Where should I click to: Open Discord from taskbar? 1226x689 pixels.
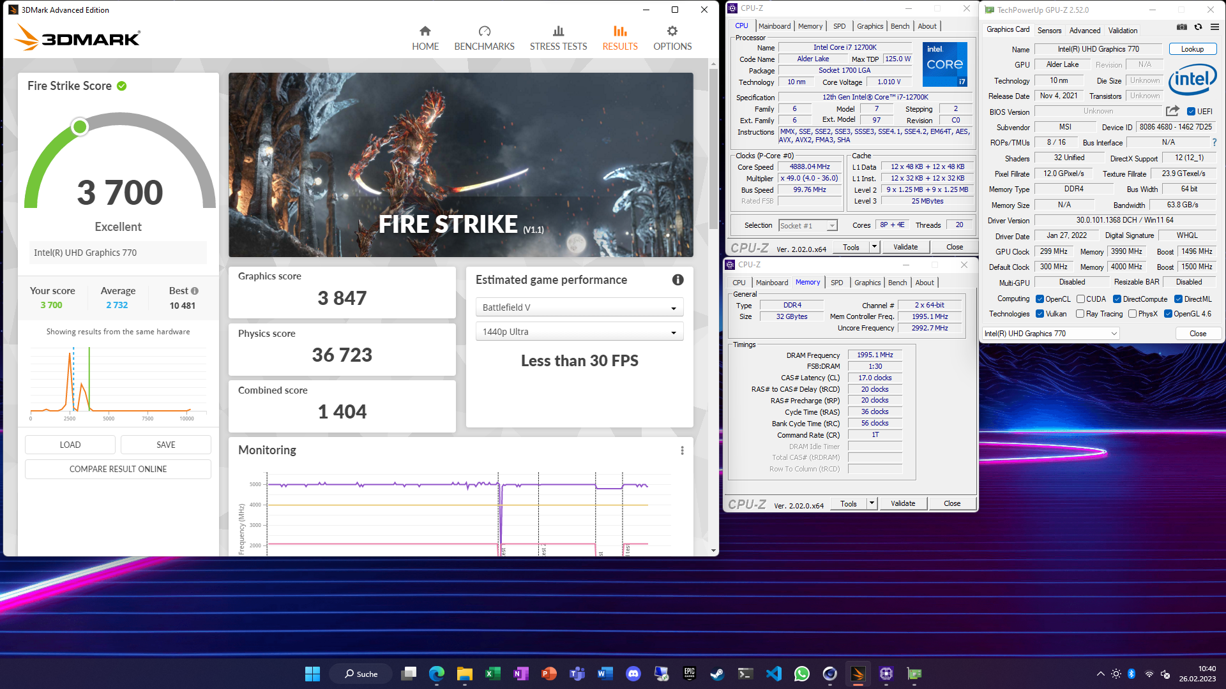(x=633, y=674)
